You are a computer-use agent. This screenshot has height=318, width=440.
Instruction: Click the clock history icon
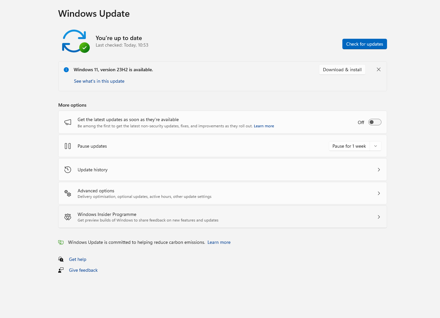click(68, 170)
